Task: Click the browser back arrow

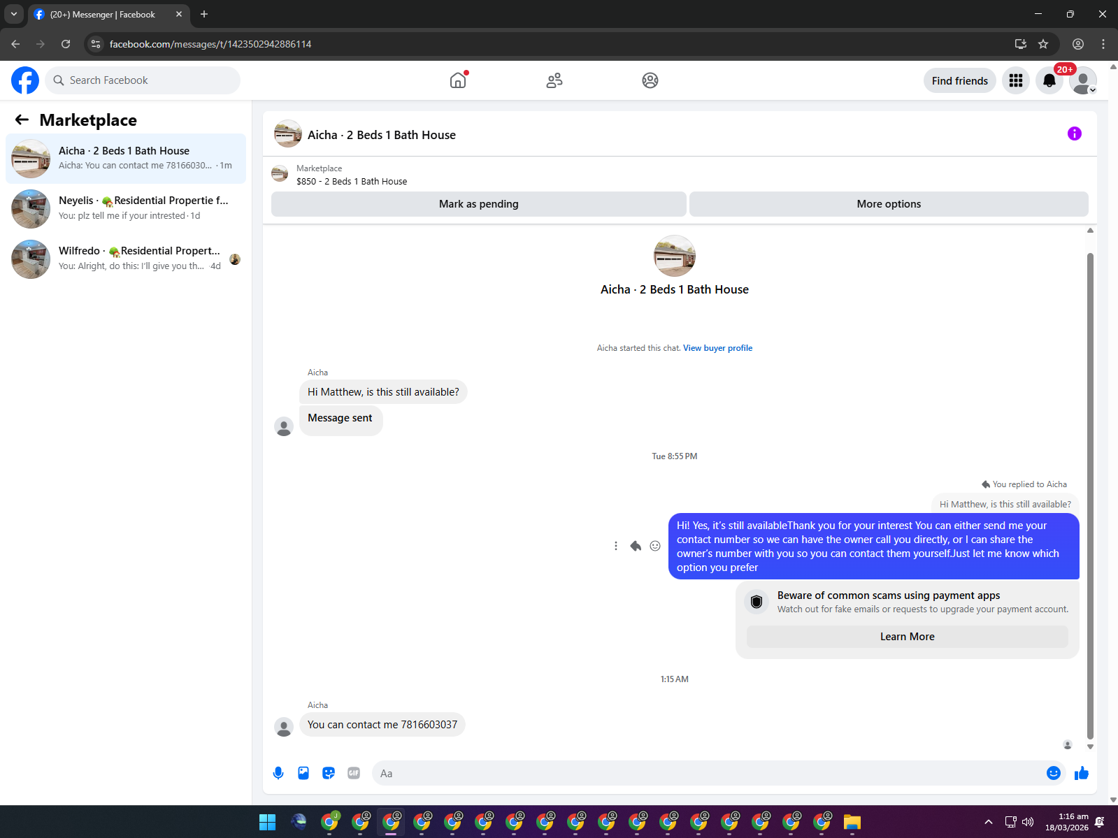Action: 15,44
